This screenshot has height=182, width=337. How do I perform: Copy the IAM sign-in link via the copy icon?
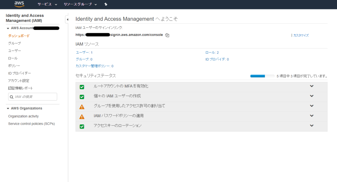click(167, 35)
